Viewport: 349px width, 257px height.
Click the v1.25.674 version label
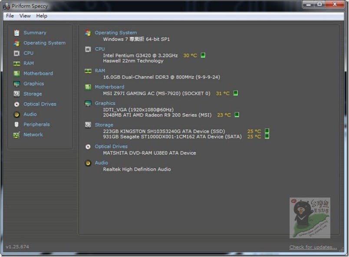pos(17,247)
